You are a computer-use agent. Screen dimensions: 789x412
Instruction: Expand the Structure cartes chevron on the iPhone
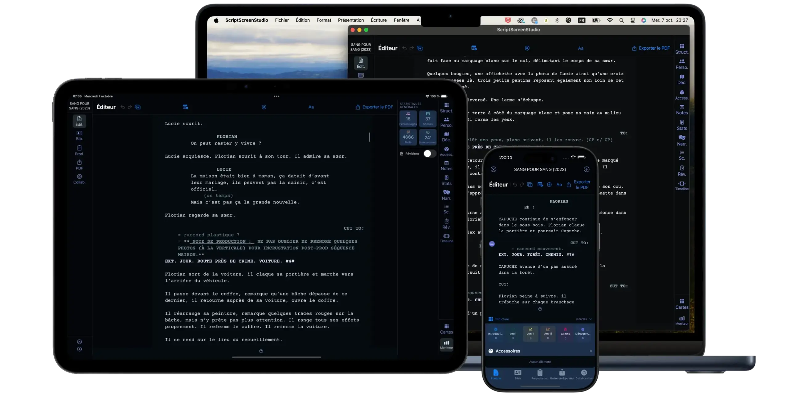(x=590, y=319)
